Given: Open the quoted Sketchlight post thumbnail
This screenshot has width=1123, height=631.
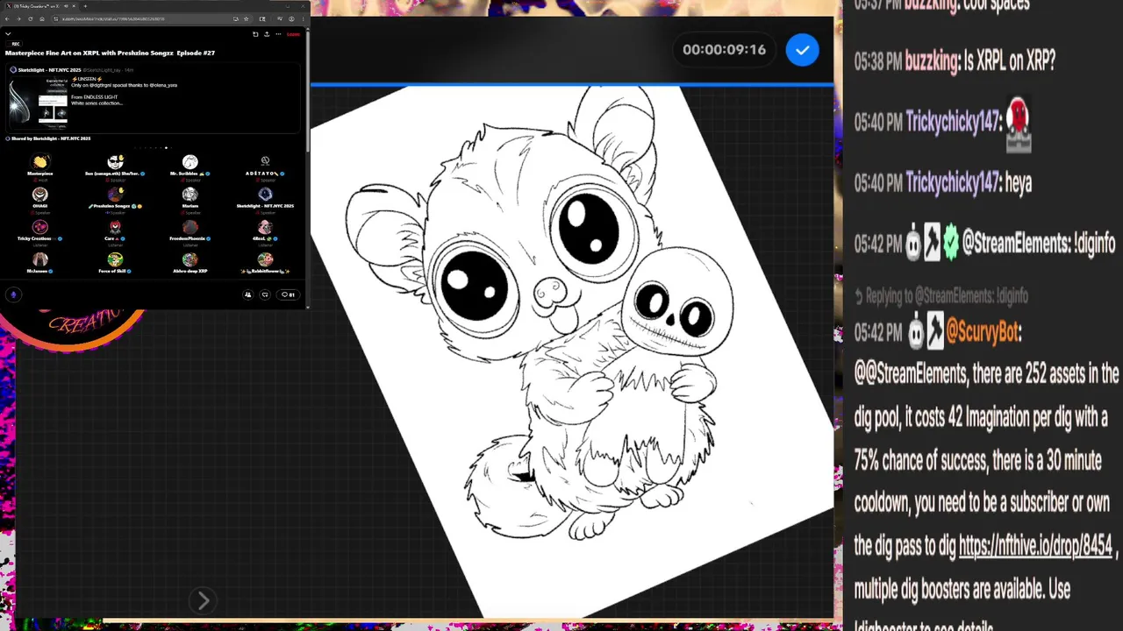Looking at the screenshot, I should pyautogui.click(x=39, y=102).
